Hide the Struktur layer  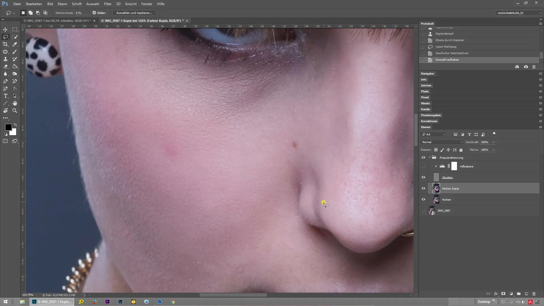[x=423, y=177]
